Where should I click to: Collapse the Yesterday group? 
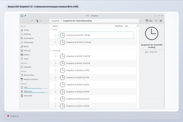(51, 51)
